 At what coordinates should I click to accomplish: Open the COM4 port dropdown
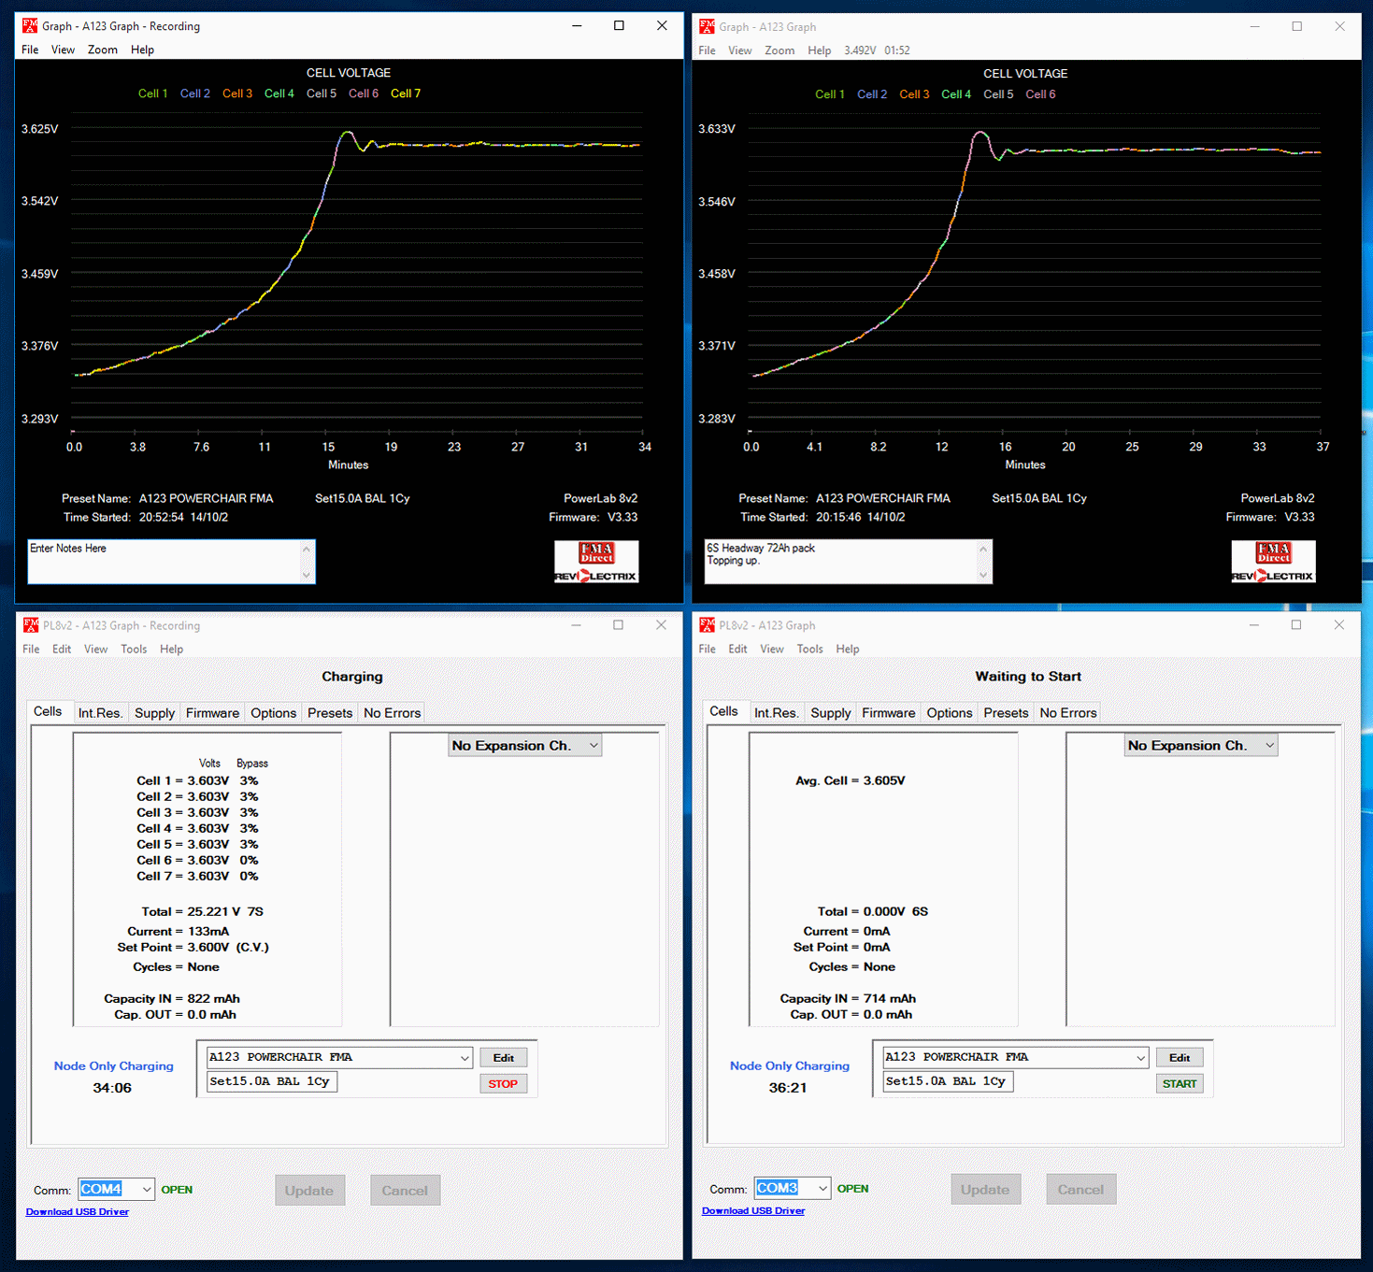(147, 1190)
